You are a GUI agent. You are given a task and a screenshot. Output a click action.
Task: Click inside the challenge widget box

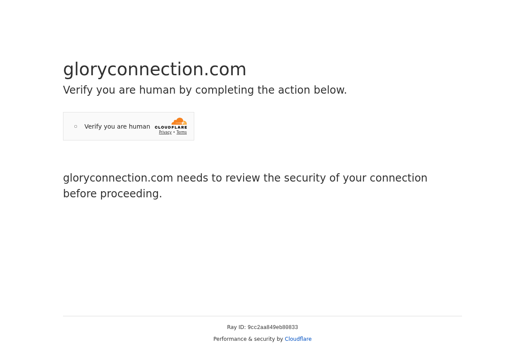tap(128, 126)
